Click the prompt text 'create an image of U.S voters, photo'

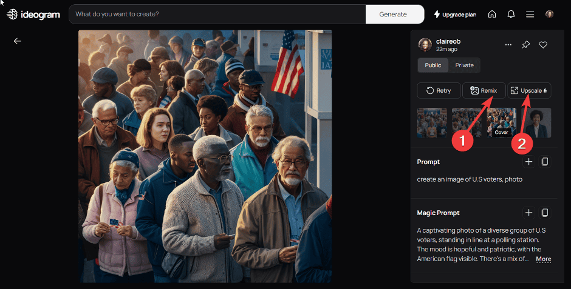tap(470, 179)
